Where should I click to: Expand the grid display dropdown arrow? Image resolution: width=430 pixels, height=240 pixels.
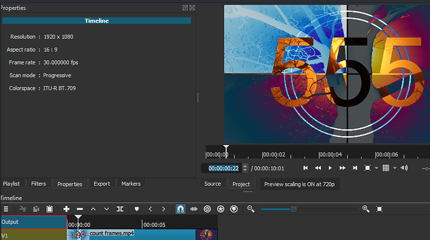[x=394, y=168]
